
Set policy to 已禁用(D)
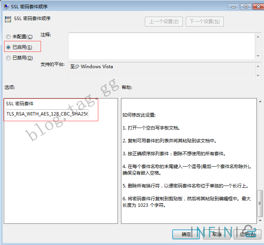[x=8, y=58]
